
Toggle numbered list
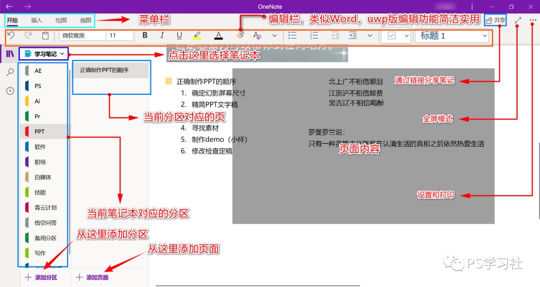coord(313,35)
